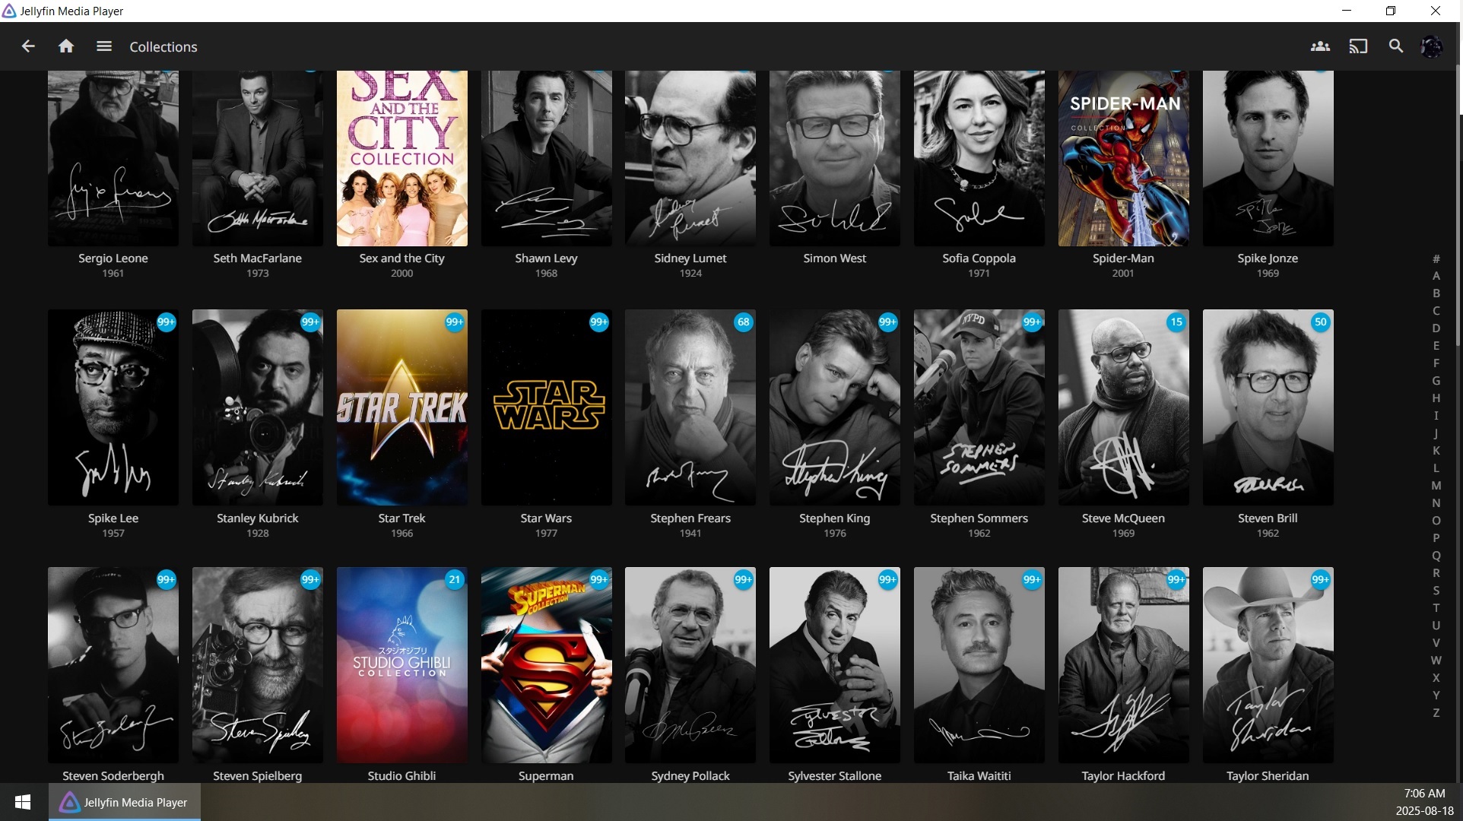Open the search magnifier icon
Viewport: 1463px width, 821px height.
coord(1396,46)
